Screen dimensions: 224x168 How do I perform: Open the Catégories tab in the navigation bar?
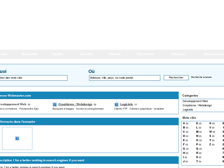(x=178, y=54)
